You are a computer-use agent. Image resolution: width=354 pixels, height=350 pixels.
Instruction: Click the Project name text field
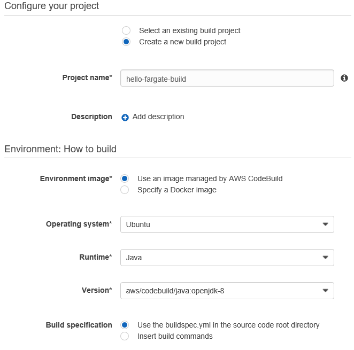click(227, 79)
